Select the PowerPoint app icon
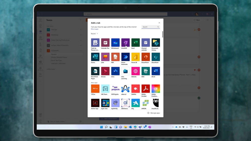Screen dimensions: 251x141 tap(146, 57)
